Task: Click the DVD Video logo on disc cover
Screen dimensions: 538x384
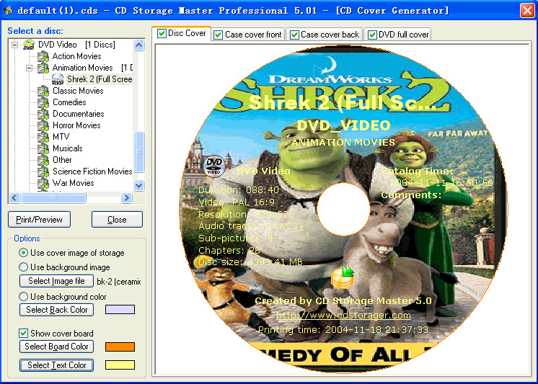Action: pyautogui.click(x=214, y=166)
